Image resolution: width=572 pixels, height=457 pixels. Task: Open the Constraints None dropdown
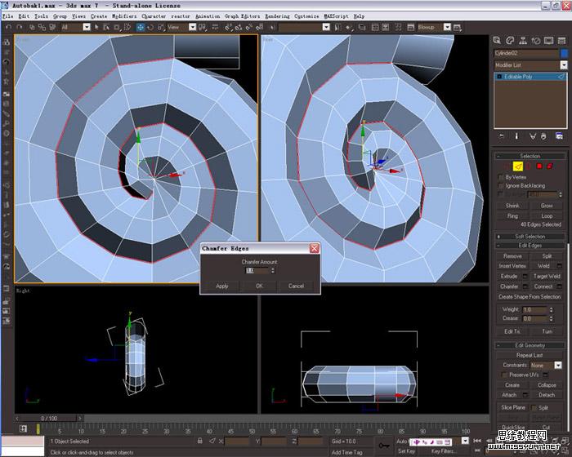[558, 365]
